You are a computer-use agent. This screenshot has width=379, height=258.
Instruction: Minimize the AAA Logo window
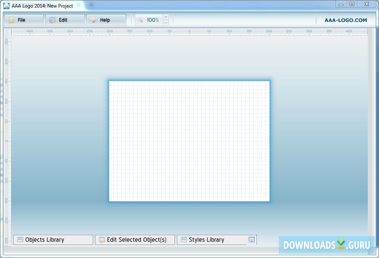[x=341, y=4]
